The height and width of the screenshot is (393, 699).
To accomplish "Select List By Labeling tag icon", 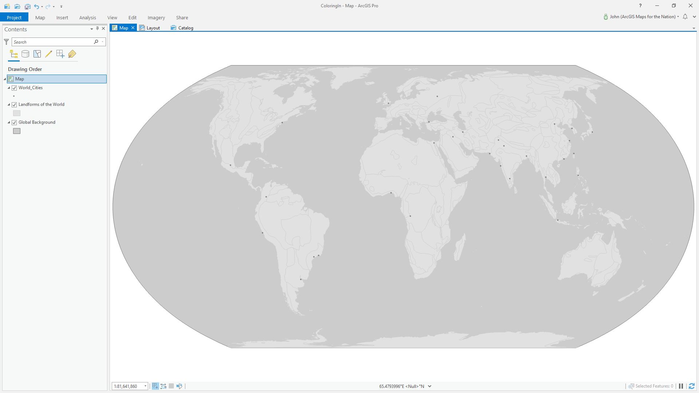I will pyautogui.click(x=72, y=54).
